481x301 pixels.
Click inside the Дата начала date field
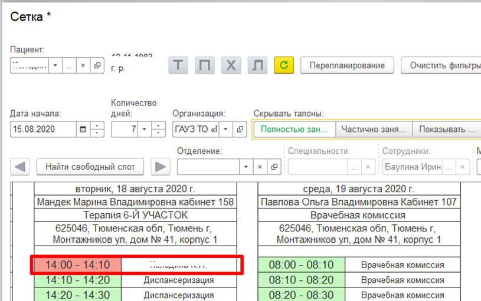[x=43, y=129]
